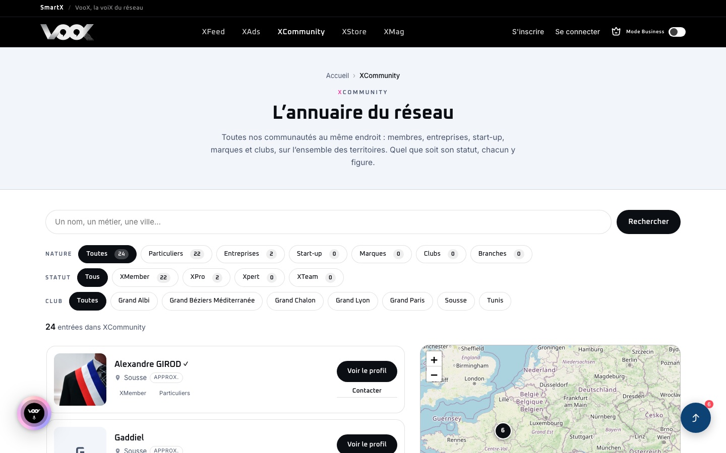Zoom in on the map

(x=434, y=359)
